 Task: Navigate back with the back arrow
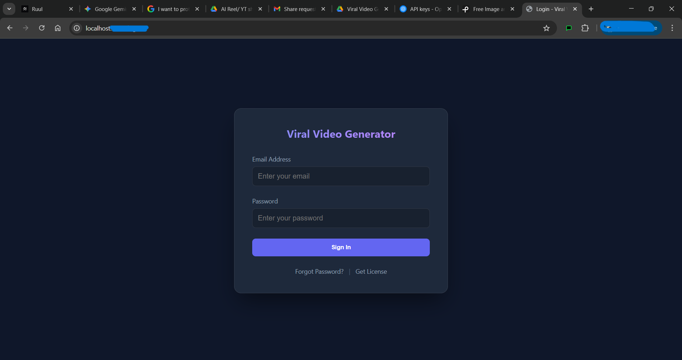[x=10, y=28]
